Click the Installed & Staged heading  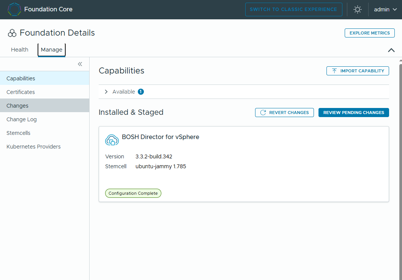click(x=131, y=112)
